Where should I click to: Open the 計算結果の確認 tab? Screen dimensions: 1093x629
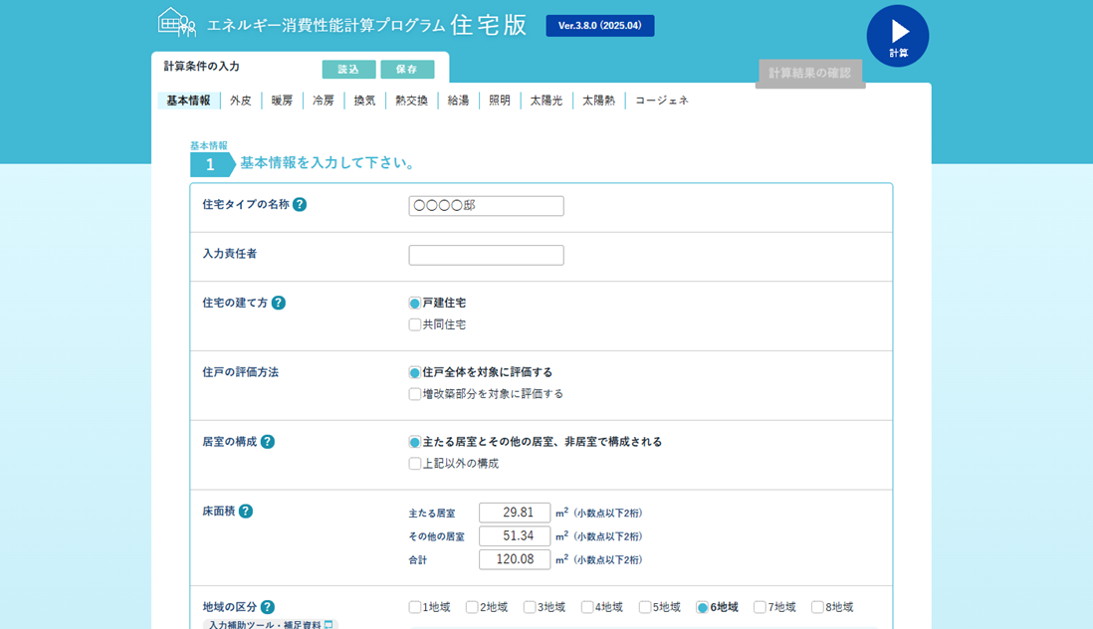[810, 73]
